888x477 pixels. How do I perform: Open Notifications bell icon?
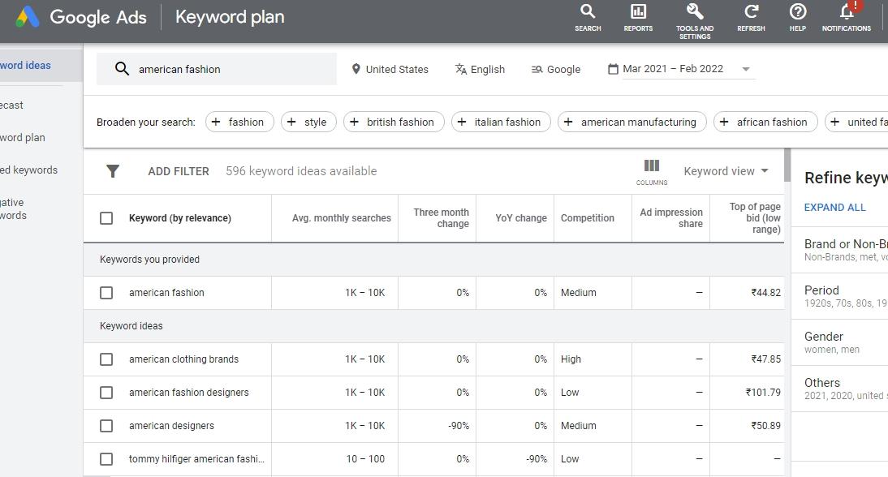847,18
